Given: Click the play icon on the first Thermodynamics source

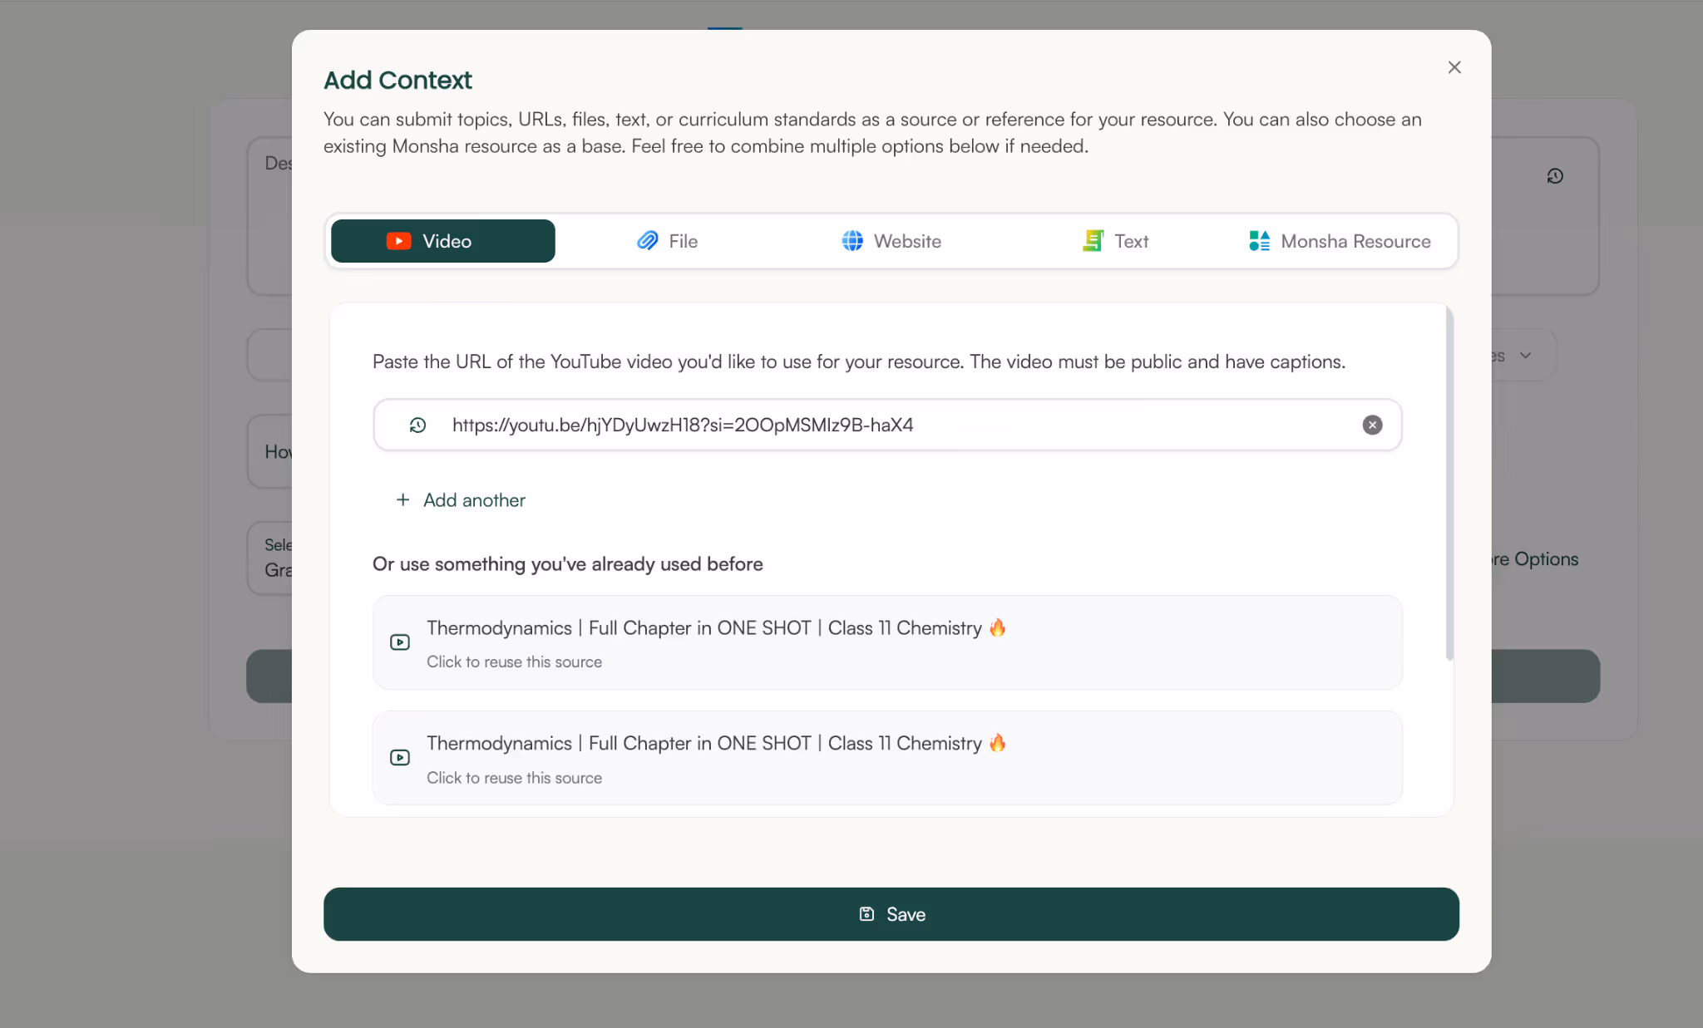Looking at the screenshot, I should click(400, 642).
